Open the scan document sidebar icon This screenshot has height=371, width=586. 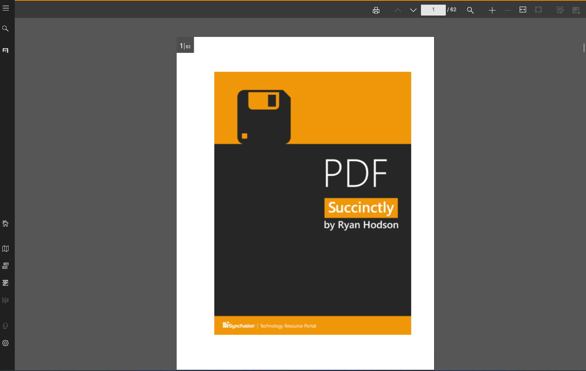[5, 283]
